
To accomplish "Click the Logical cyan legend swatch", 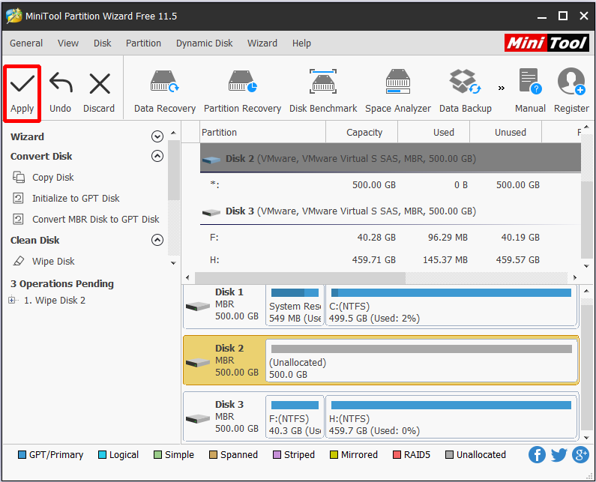I will pos(102,455).
